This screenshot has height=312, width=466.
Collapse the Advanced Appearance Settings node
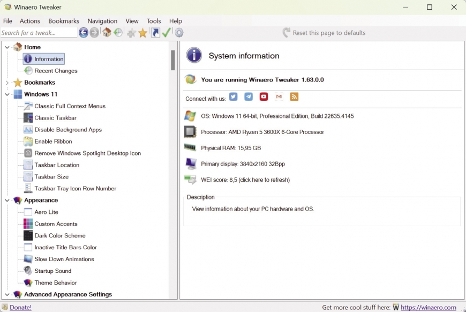tap(7, 294)
